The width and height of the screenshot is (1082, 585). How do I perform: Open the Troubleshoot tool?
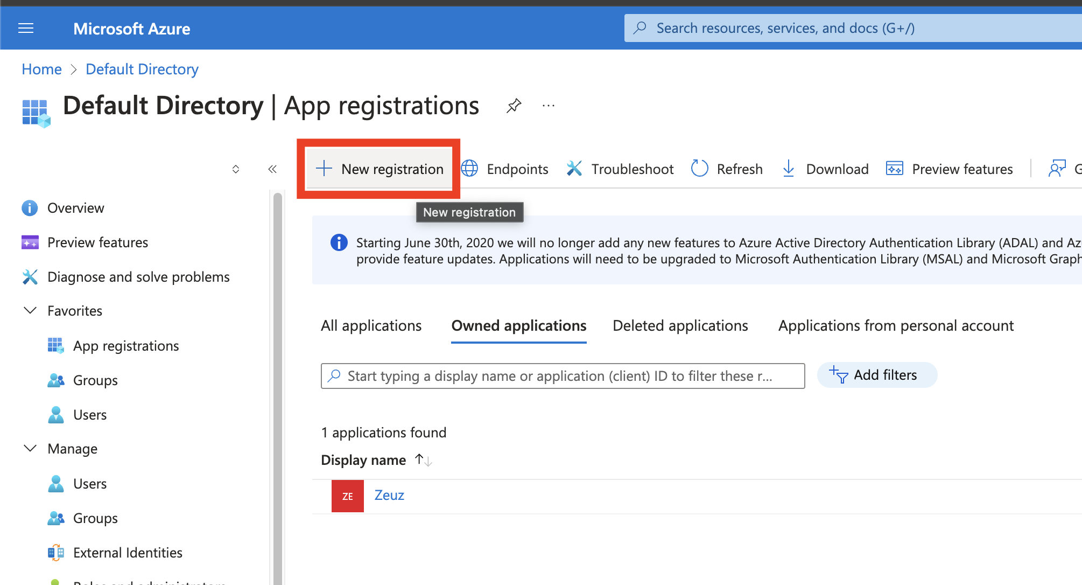click(x=620, y=169)
